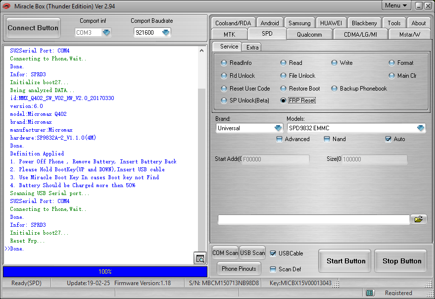The width and height of the screenshot is (435, 299).
Task: Expand the Models SPD9832 EMMC dropdown
Action: pos(421,128)
